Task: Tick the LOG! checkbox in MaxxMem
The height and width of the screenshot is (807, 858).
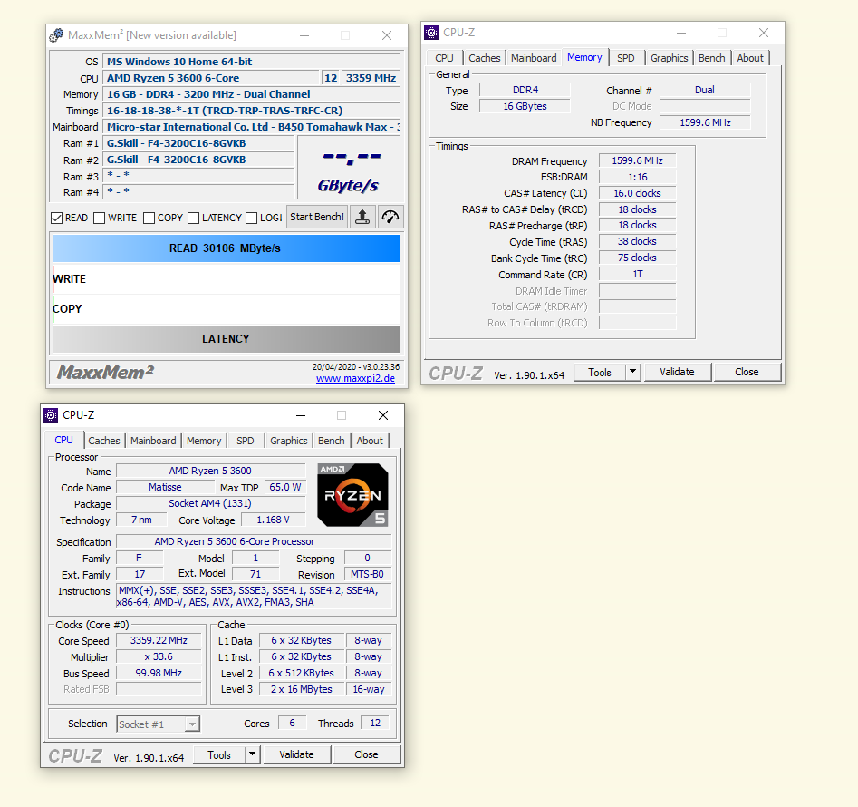Action: (x=251, y=218)
